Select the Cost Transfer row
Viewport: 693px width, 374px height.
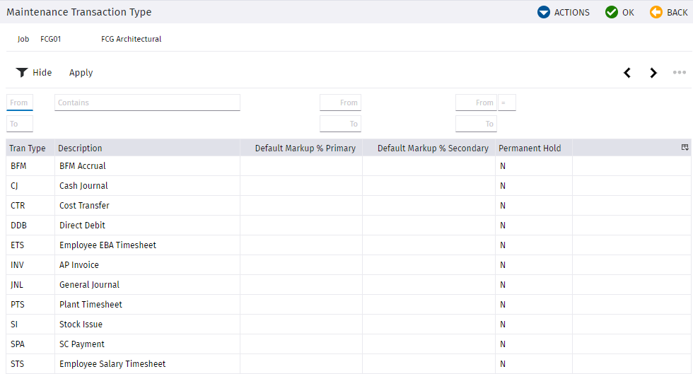pos(348,206)
